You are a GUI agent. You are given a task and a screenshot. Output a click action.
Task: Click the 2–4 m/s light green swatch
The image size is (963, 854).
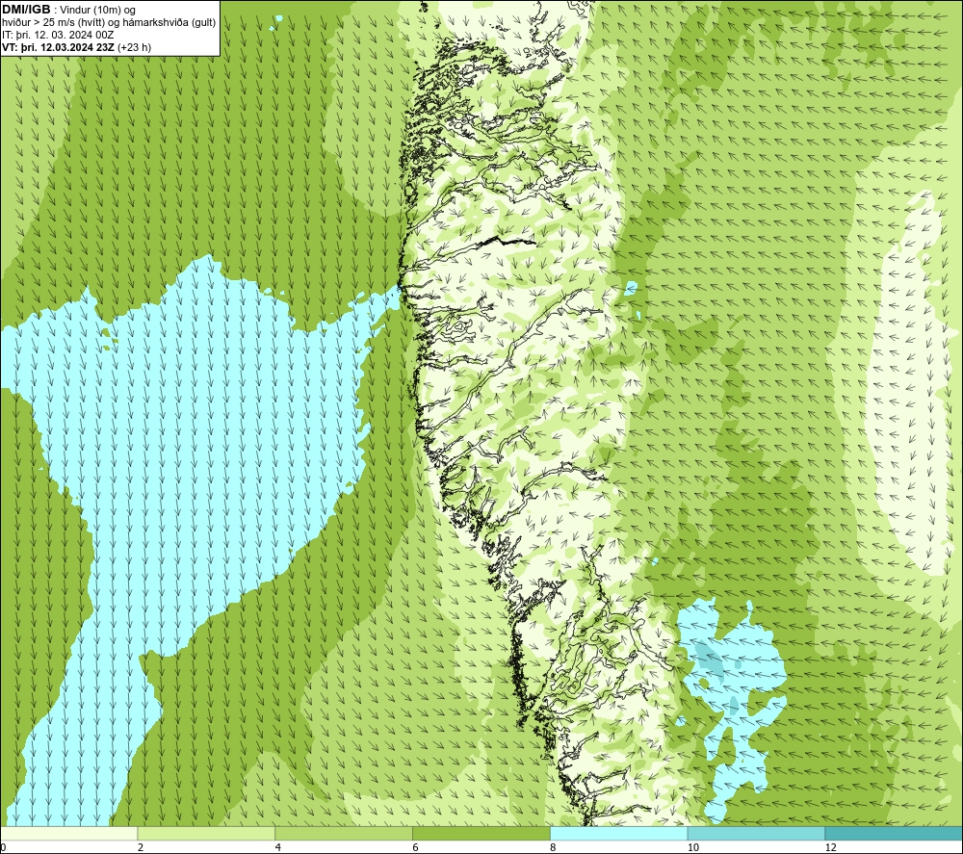[206, 833]
